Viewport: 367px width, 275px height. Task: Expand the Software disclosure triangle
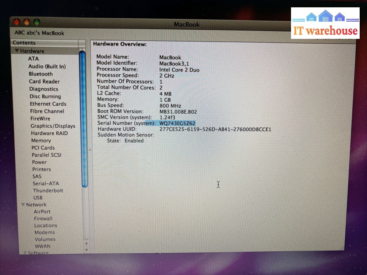(x=25, y=253)
